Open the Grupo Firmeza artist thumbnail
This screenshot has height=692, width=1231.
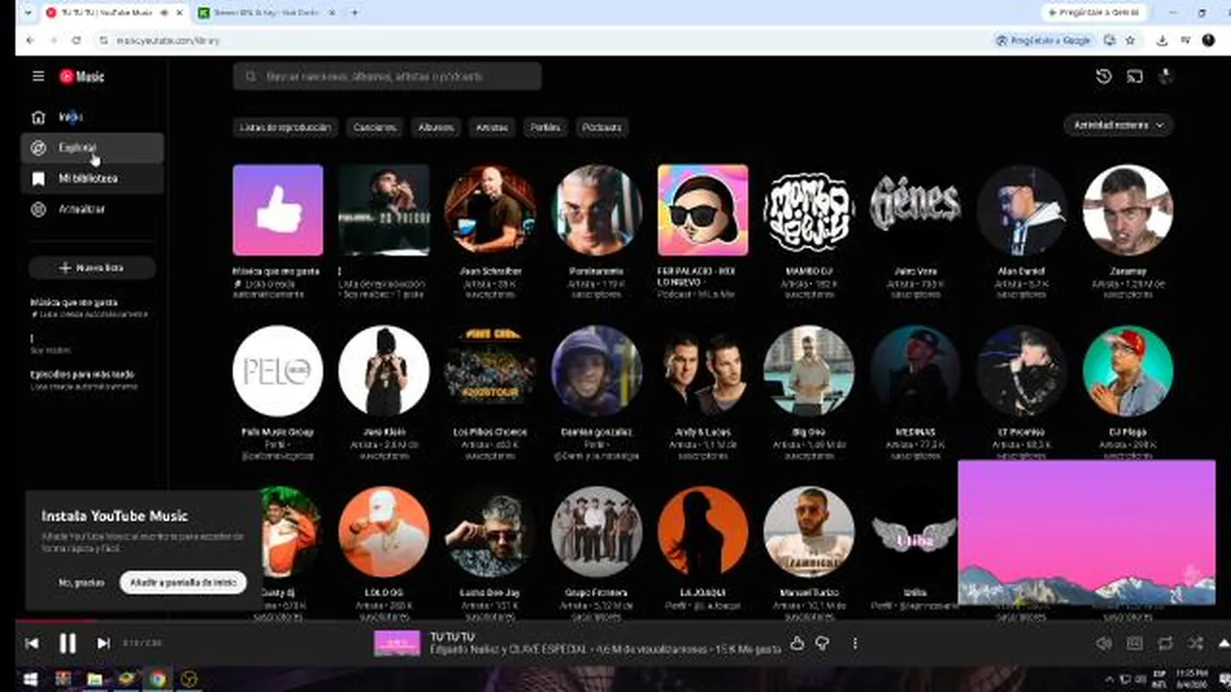click(596, 531)
